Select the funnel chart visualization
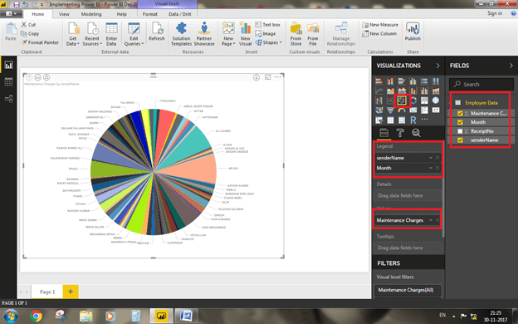This screenshot has height=324, width=518. tap(390, 110)
